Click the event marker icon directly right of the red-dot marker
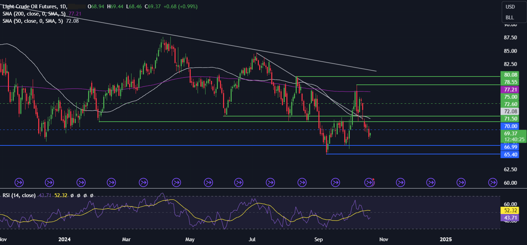 400,182
